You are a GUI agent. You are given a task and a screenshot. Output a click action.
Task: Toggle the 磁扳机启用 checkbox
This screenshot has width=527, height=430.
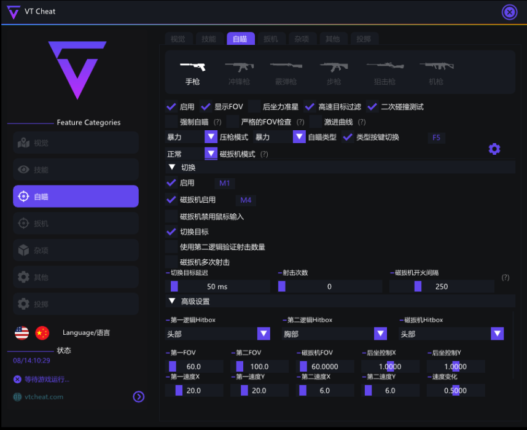click(171, 200)
